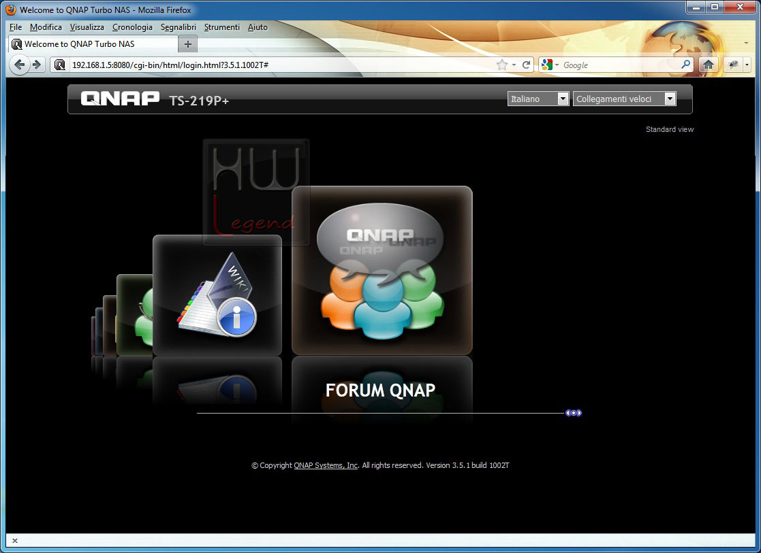Close the add-on bar with X
Viewport: 761px width, 553px height.
(15, 540)
